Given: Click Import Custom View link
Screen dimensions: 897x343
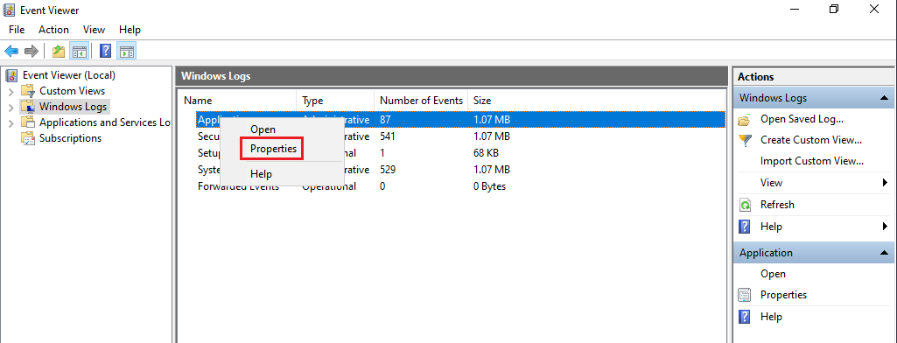Looking at the screenshot, I should point(812,161).
